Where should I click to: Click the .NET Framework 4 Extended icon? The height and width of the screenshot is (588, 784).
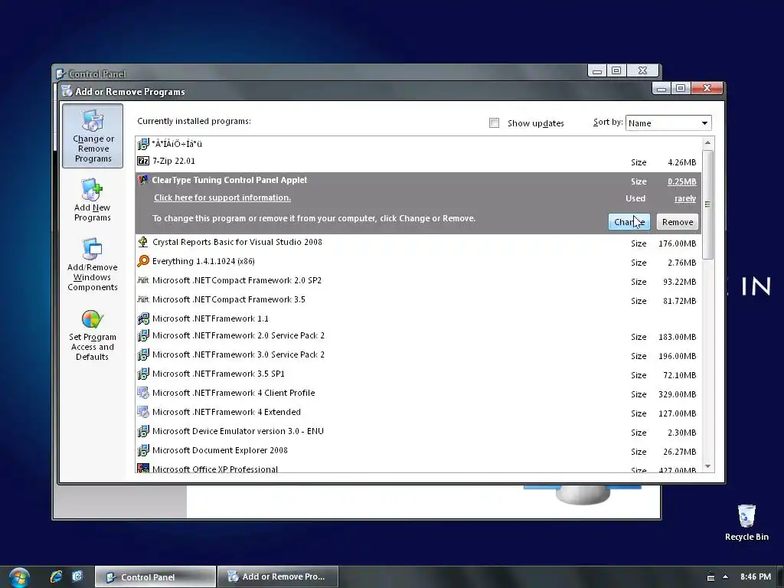143,412
